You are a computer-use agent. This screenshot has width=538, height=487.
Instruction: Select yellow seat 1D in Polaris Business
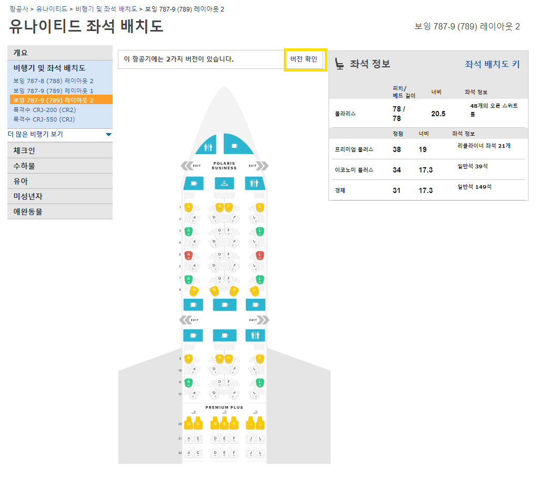click(220, 207)
